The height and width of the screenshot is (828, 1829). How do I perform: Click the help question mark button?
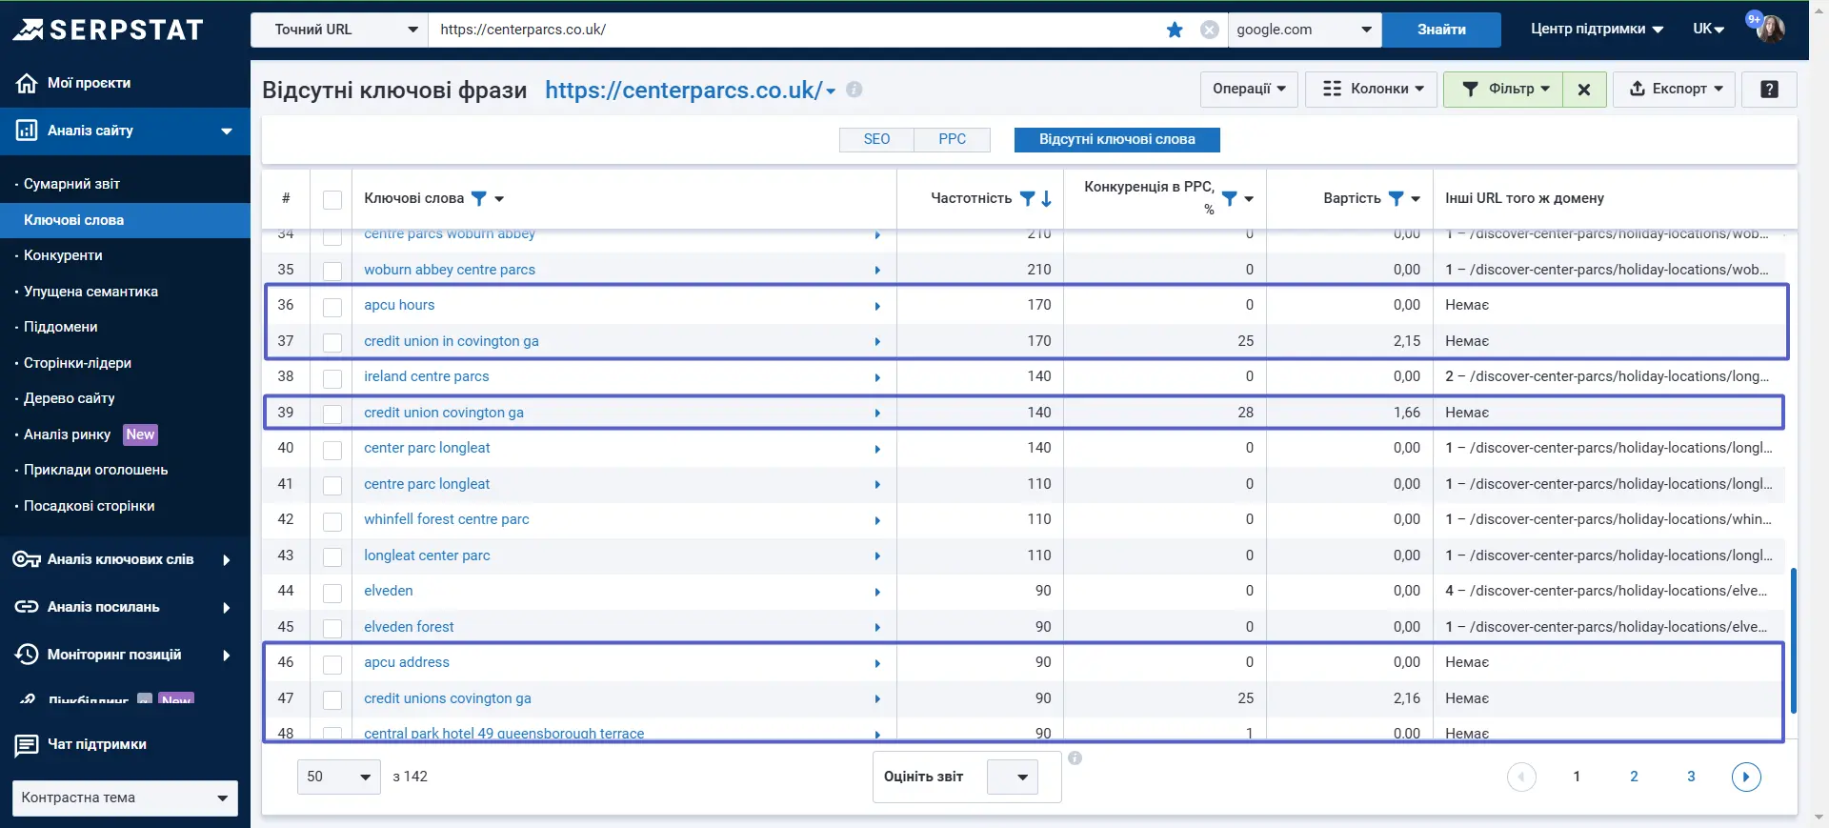coord(1769,90)
